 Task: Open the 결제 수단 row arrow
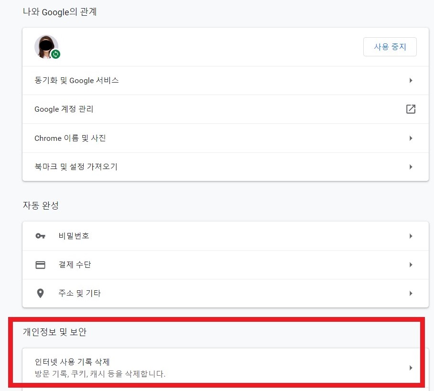[x=411, y=264]
